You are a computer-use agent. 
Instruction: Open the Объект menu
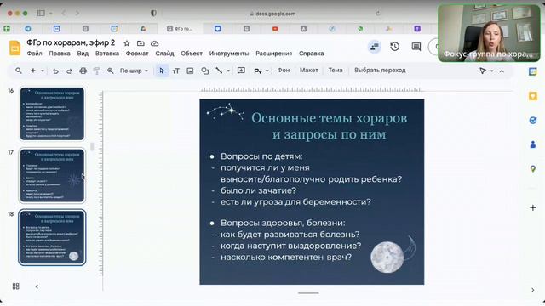coord(192,54)
